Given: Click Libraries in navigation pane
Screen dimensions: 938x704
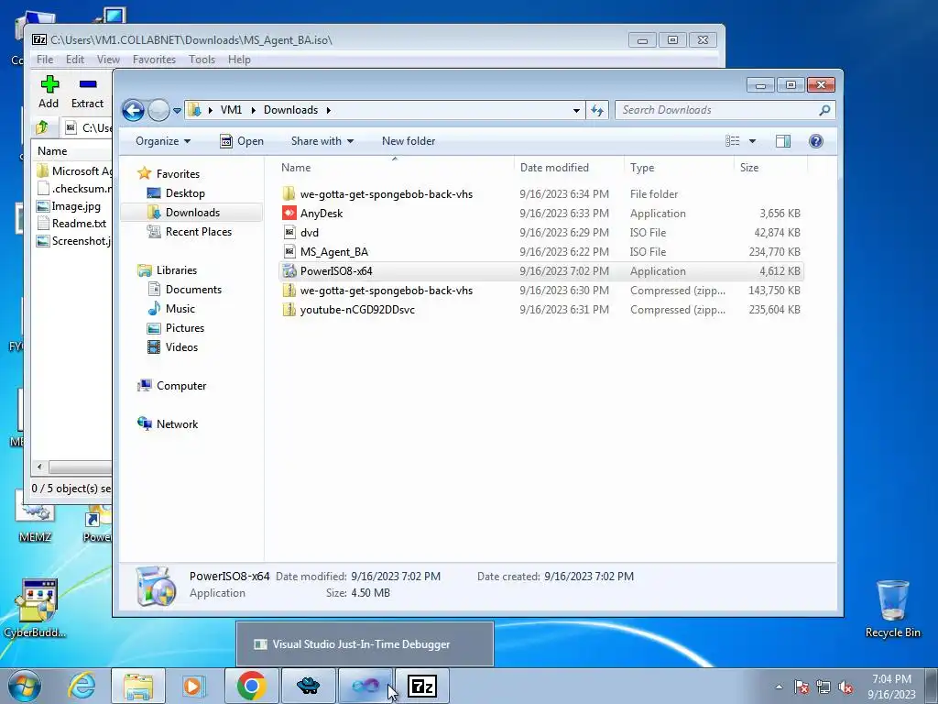Looking at the screenshot, I should pos(177,270).
